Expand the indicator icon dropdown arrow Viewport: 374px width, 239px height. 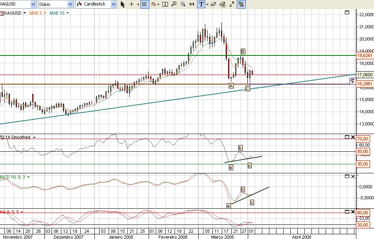pos(158,4)
